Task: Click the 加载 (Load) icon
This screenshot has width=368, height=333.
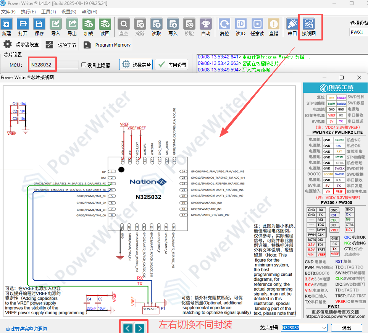Action: 89,26
